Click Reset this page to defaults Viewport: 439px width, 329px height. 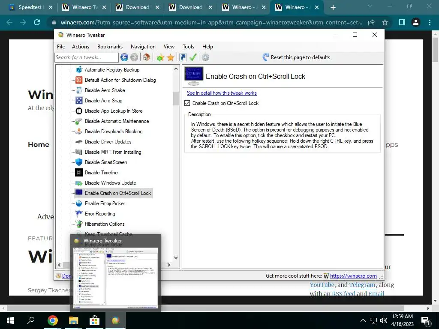tap(296, 57)
